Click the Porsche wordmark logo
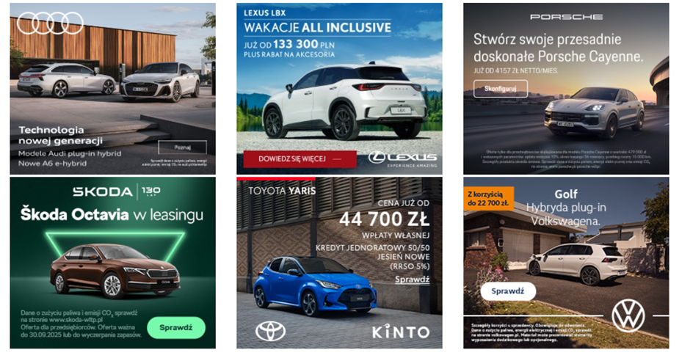The height and width of the screenshot is (358, 693). (566, 17)
